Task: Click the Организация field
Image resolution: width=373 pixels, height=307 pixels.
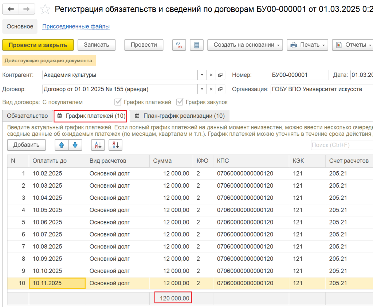Action: [x=322, y=89]
